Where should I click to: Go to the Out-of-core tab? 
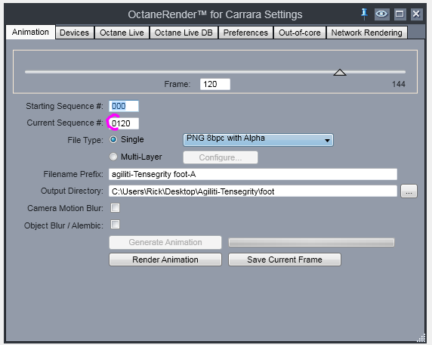point(300,33)
